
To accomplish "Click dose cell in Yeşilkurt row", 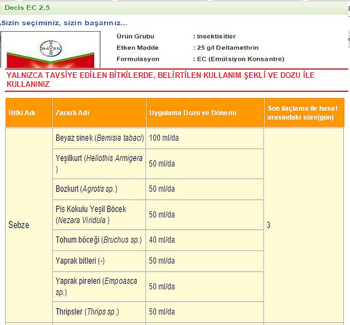I will [x=205, y=164].
